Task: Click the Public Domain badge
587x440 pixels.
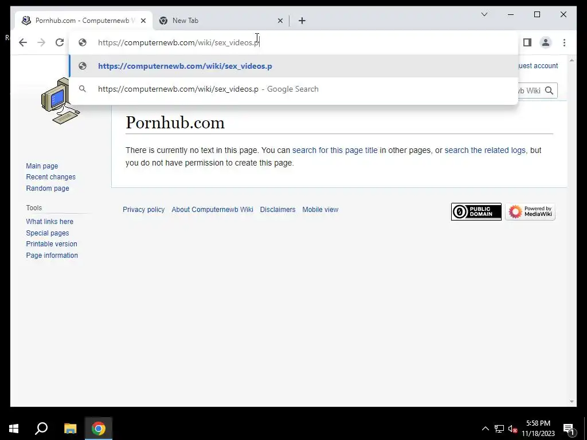Action: tap(476, 212)
